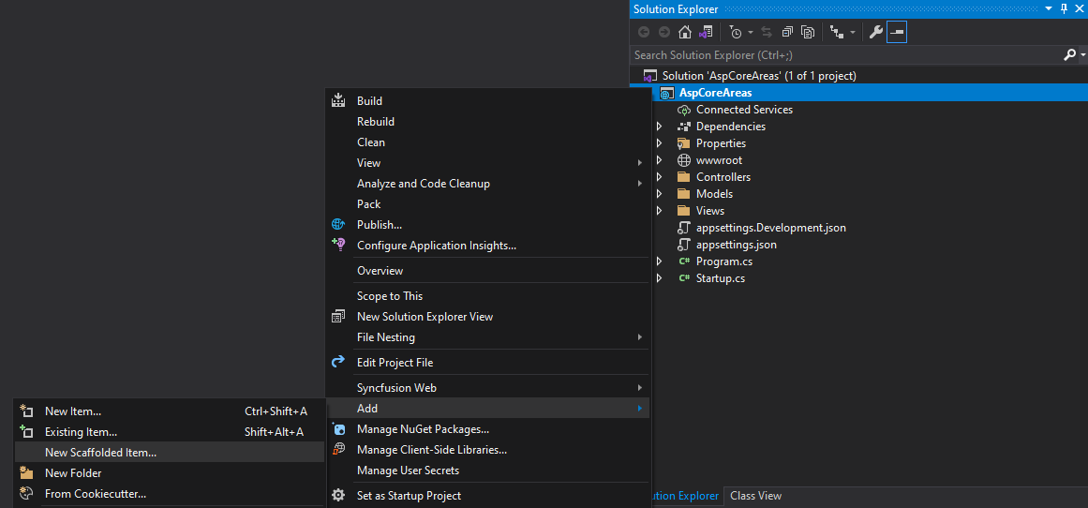Choose Manage NuGet Packages... menu entry
Image resolution: width=1088 pixels, height=508 pixels.
[x=423, y=429]
